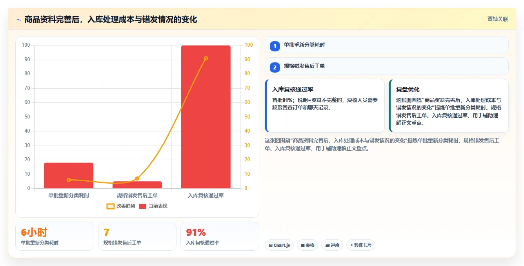Viewport: 524px width, 266px height.
Task: Toggle the 改善趋势 legend item
Action: click(x=121, y=206)
